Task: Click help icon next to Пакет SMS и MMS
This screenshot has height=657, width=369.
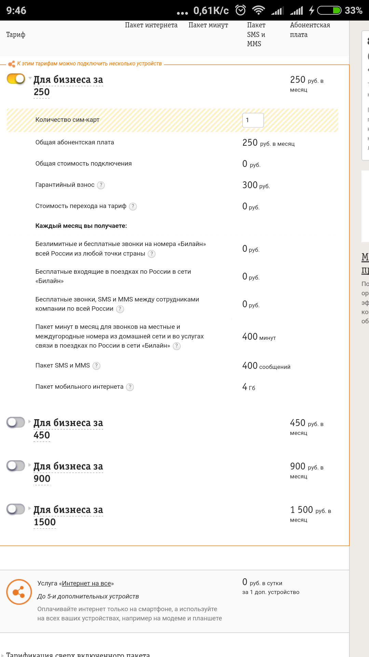Action: 97,366
